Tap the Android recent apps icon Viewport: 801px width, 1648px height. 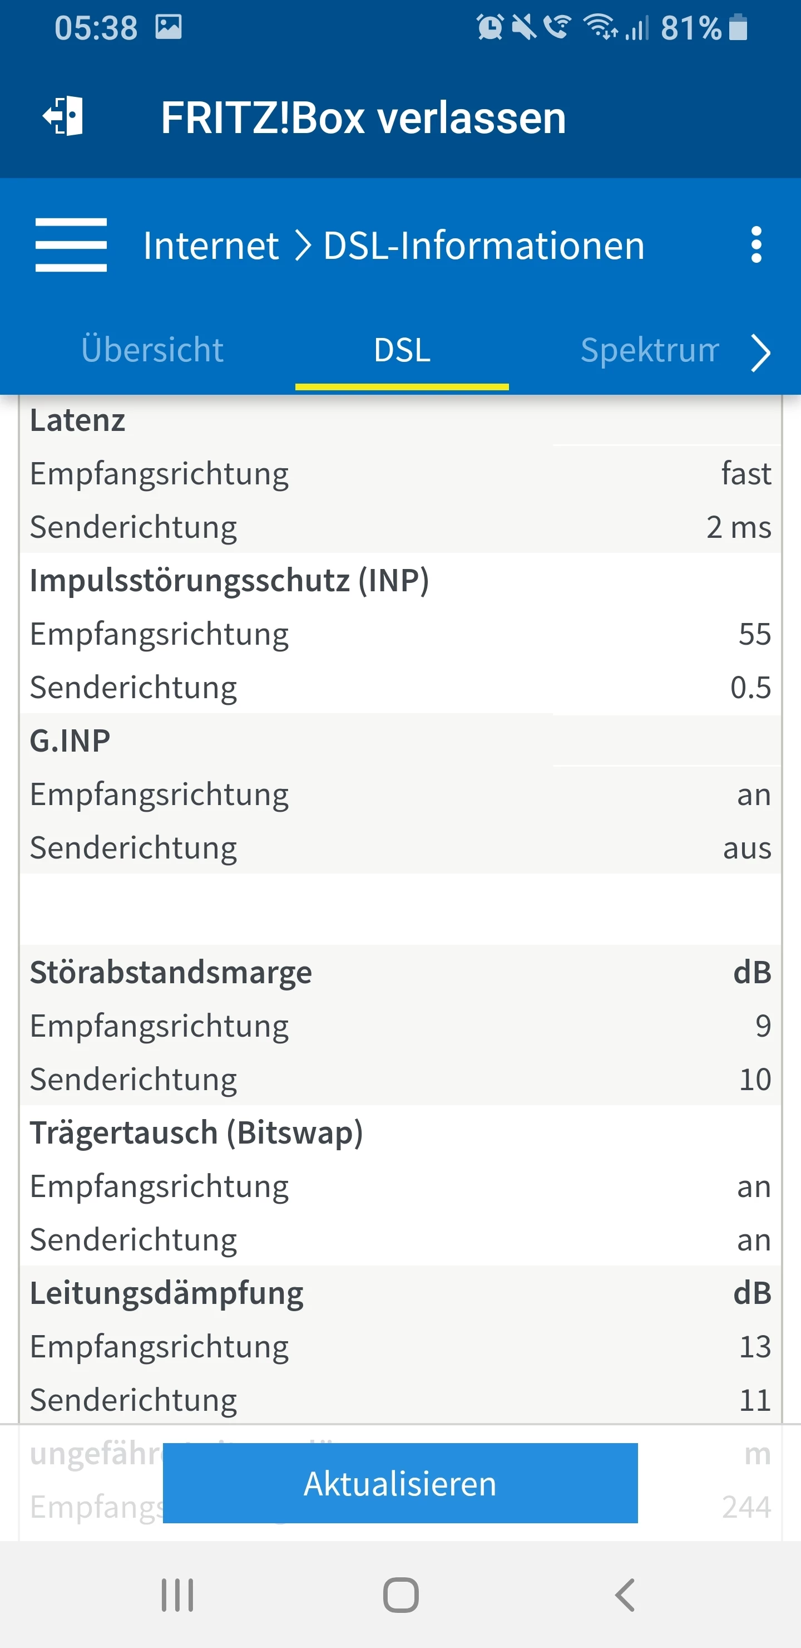tap(177, 1594)
